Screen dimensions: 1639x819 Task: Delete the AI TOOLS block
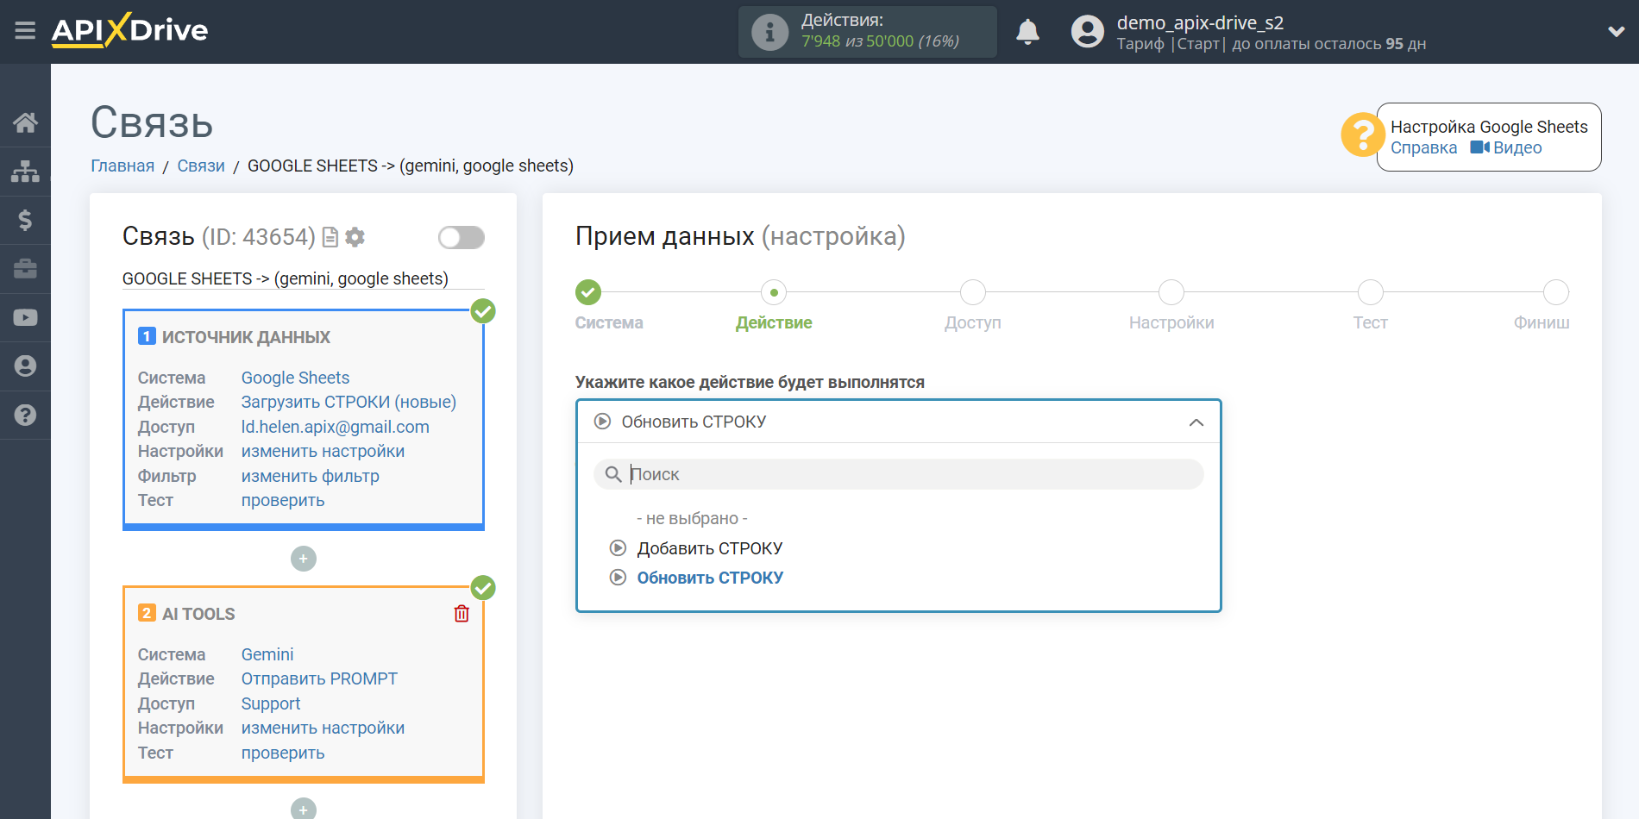[462, 613]
